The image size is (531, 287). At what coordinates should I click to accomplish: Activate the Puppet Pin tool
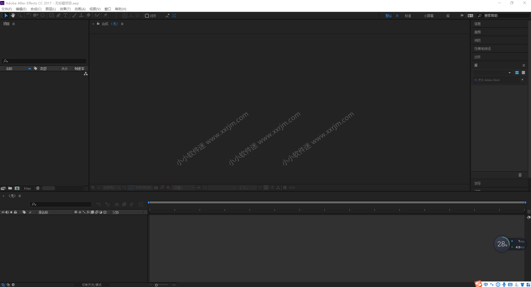pos(106,15)
